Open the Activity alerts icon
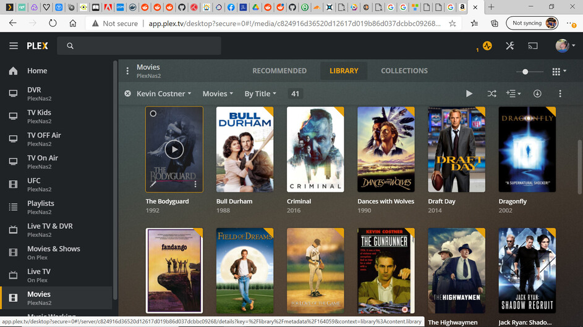The height and width of the screenshot is (327, 583). pyautogui.click(x=487, y=46)
